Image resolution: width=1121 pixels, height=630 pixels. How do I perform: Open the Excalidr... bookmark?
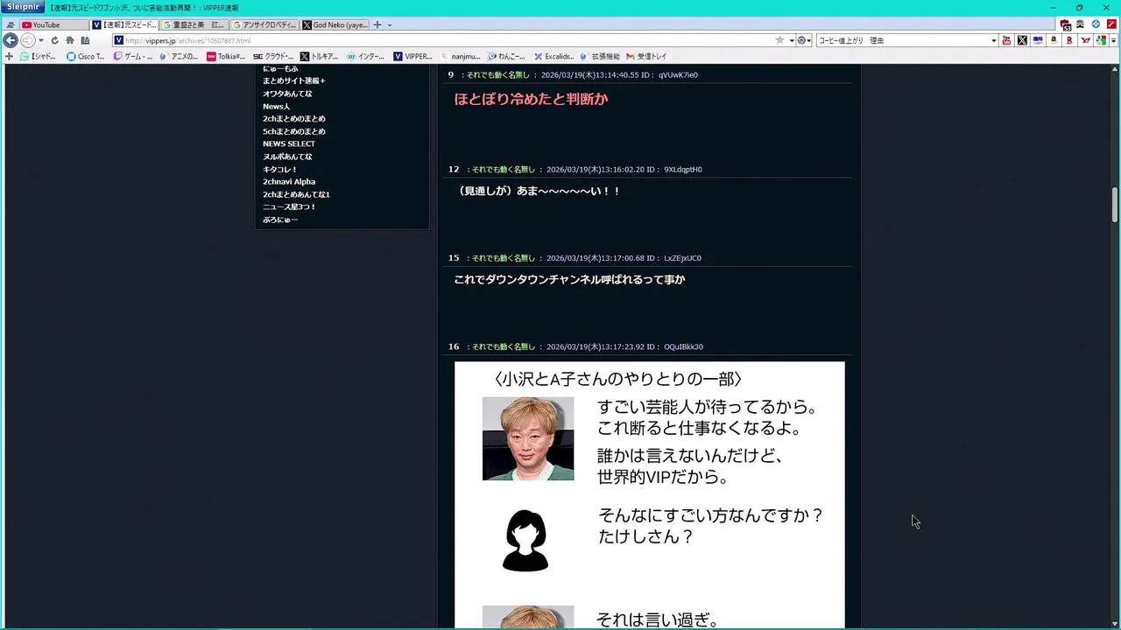[x=553, y=56]
